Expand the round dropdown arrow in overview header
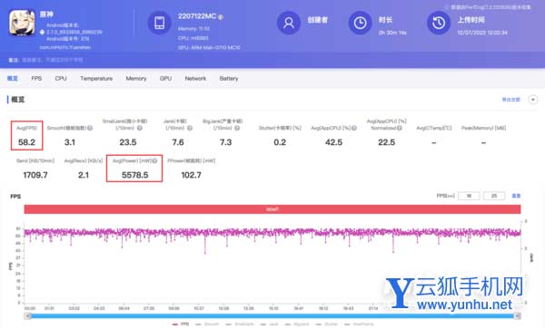 (533, 100)
